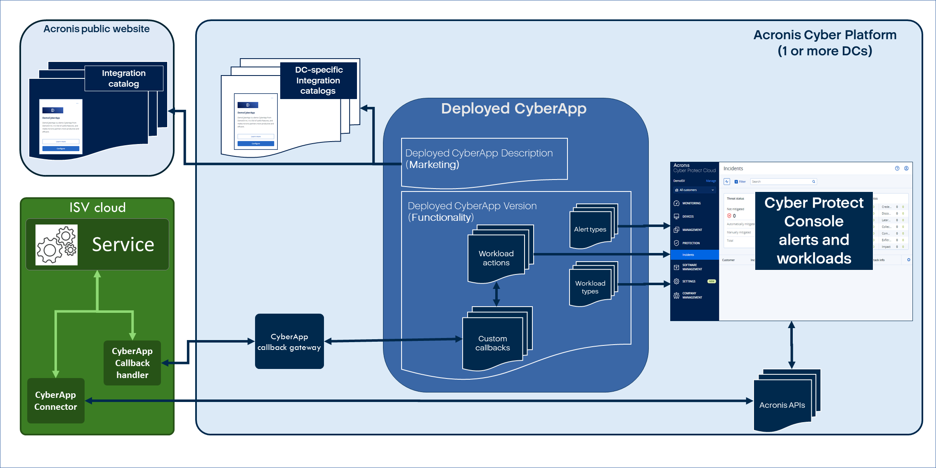Select the CyberApp Callback handler box
This screenshot has height=468, width=936.
click(x=132, y=363)
